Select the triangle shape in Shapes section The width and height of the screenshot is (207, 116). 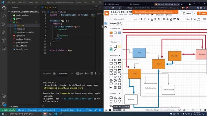(115, 98)
